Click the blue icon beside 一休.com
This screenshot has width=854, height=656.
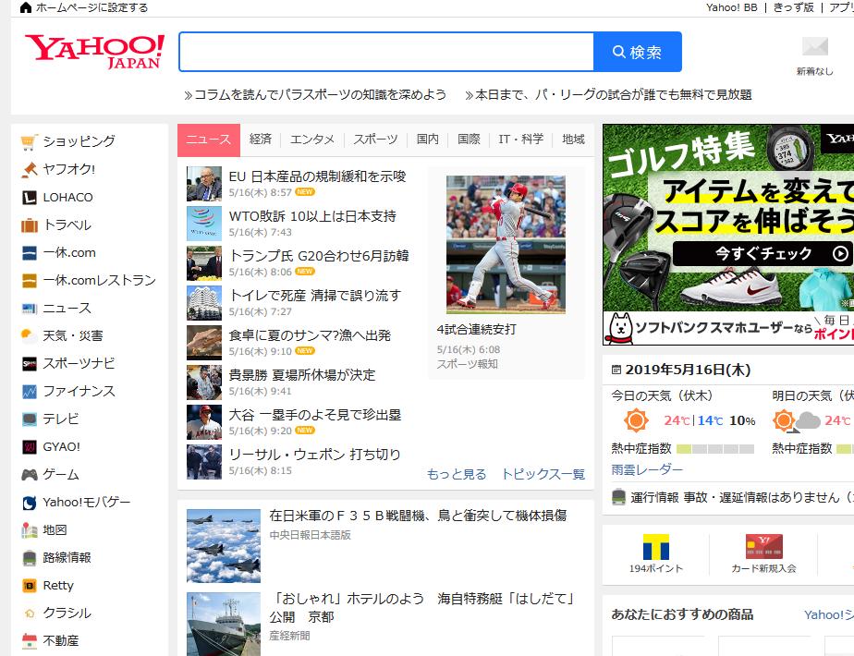pyautogui.click(x=30, y=252)
